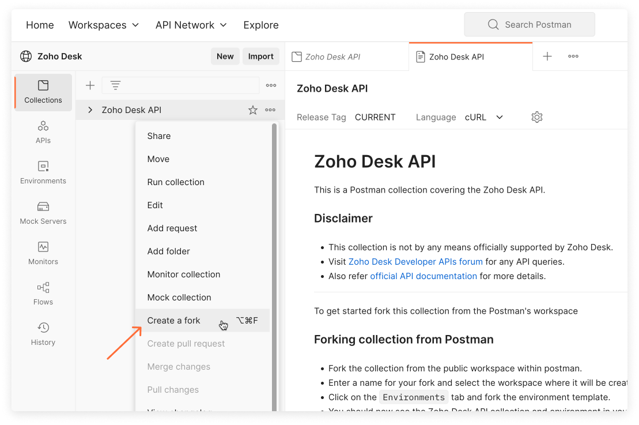Open the tab bar options ellipsis
This screenshot has width=639, height=425.
tap(573, 57)
